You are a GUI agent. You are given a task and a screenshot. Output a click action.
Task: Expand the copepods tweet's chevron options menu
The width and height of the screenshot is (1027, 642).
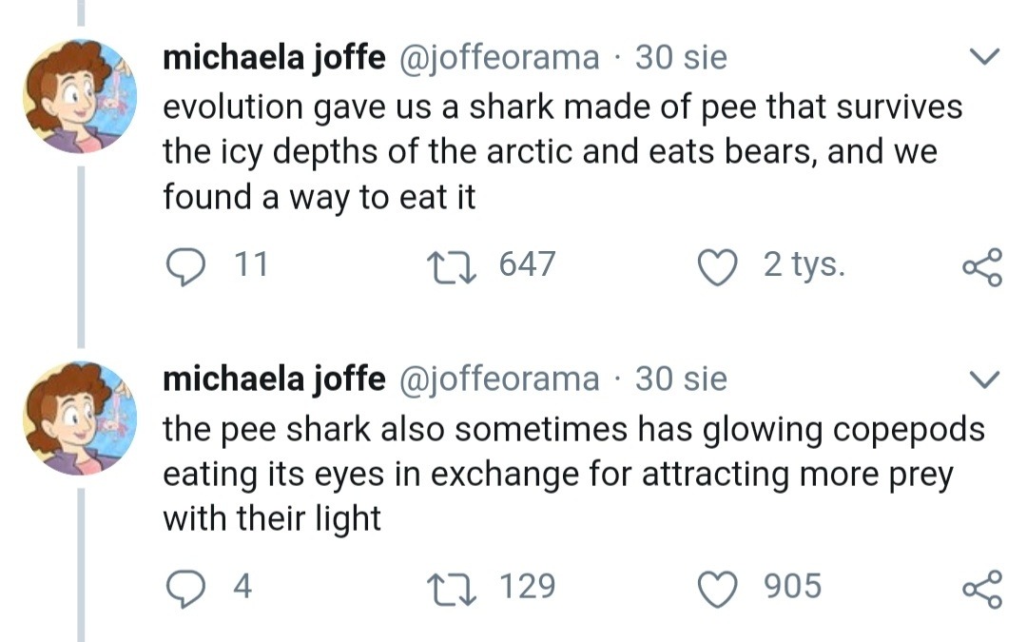coord(983,379)
